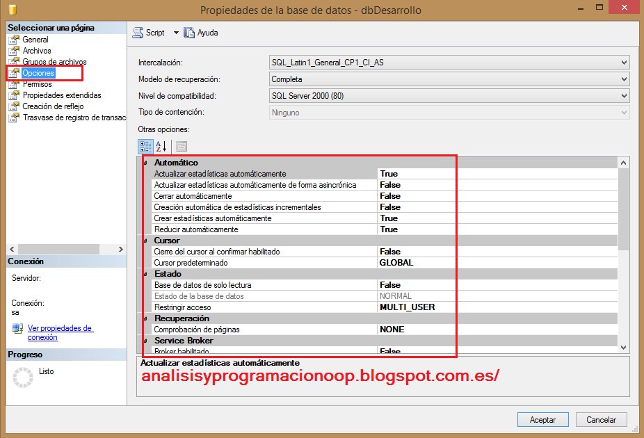
Task: Open the Nivel de compatibilidad dropdown
Action: (449, 96)
